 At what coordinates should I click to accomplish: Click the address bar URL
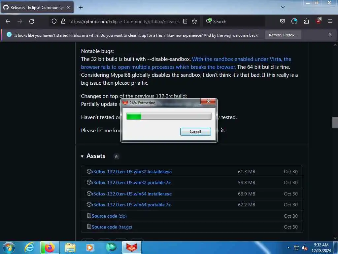point(124,21)
